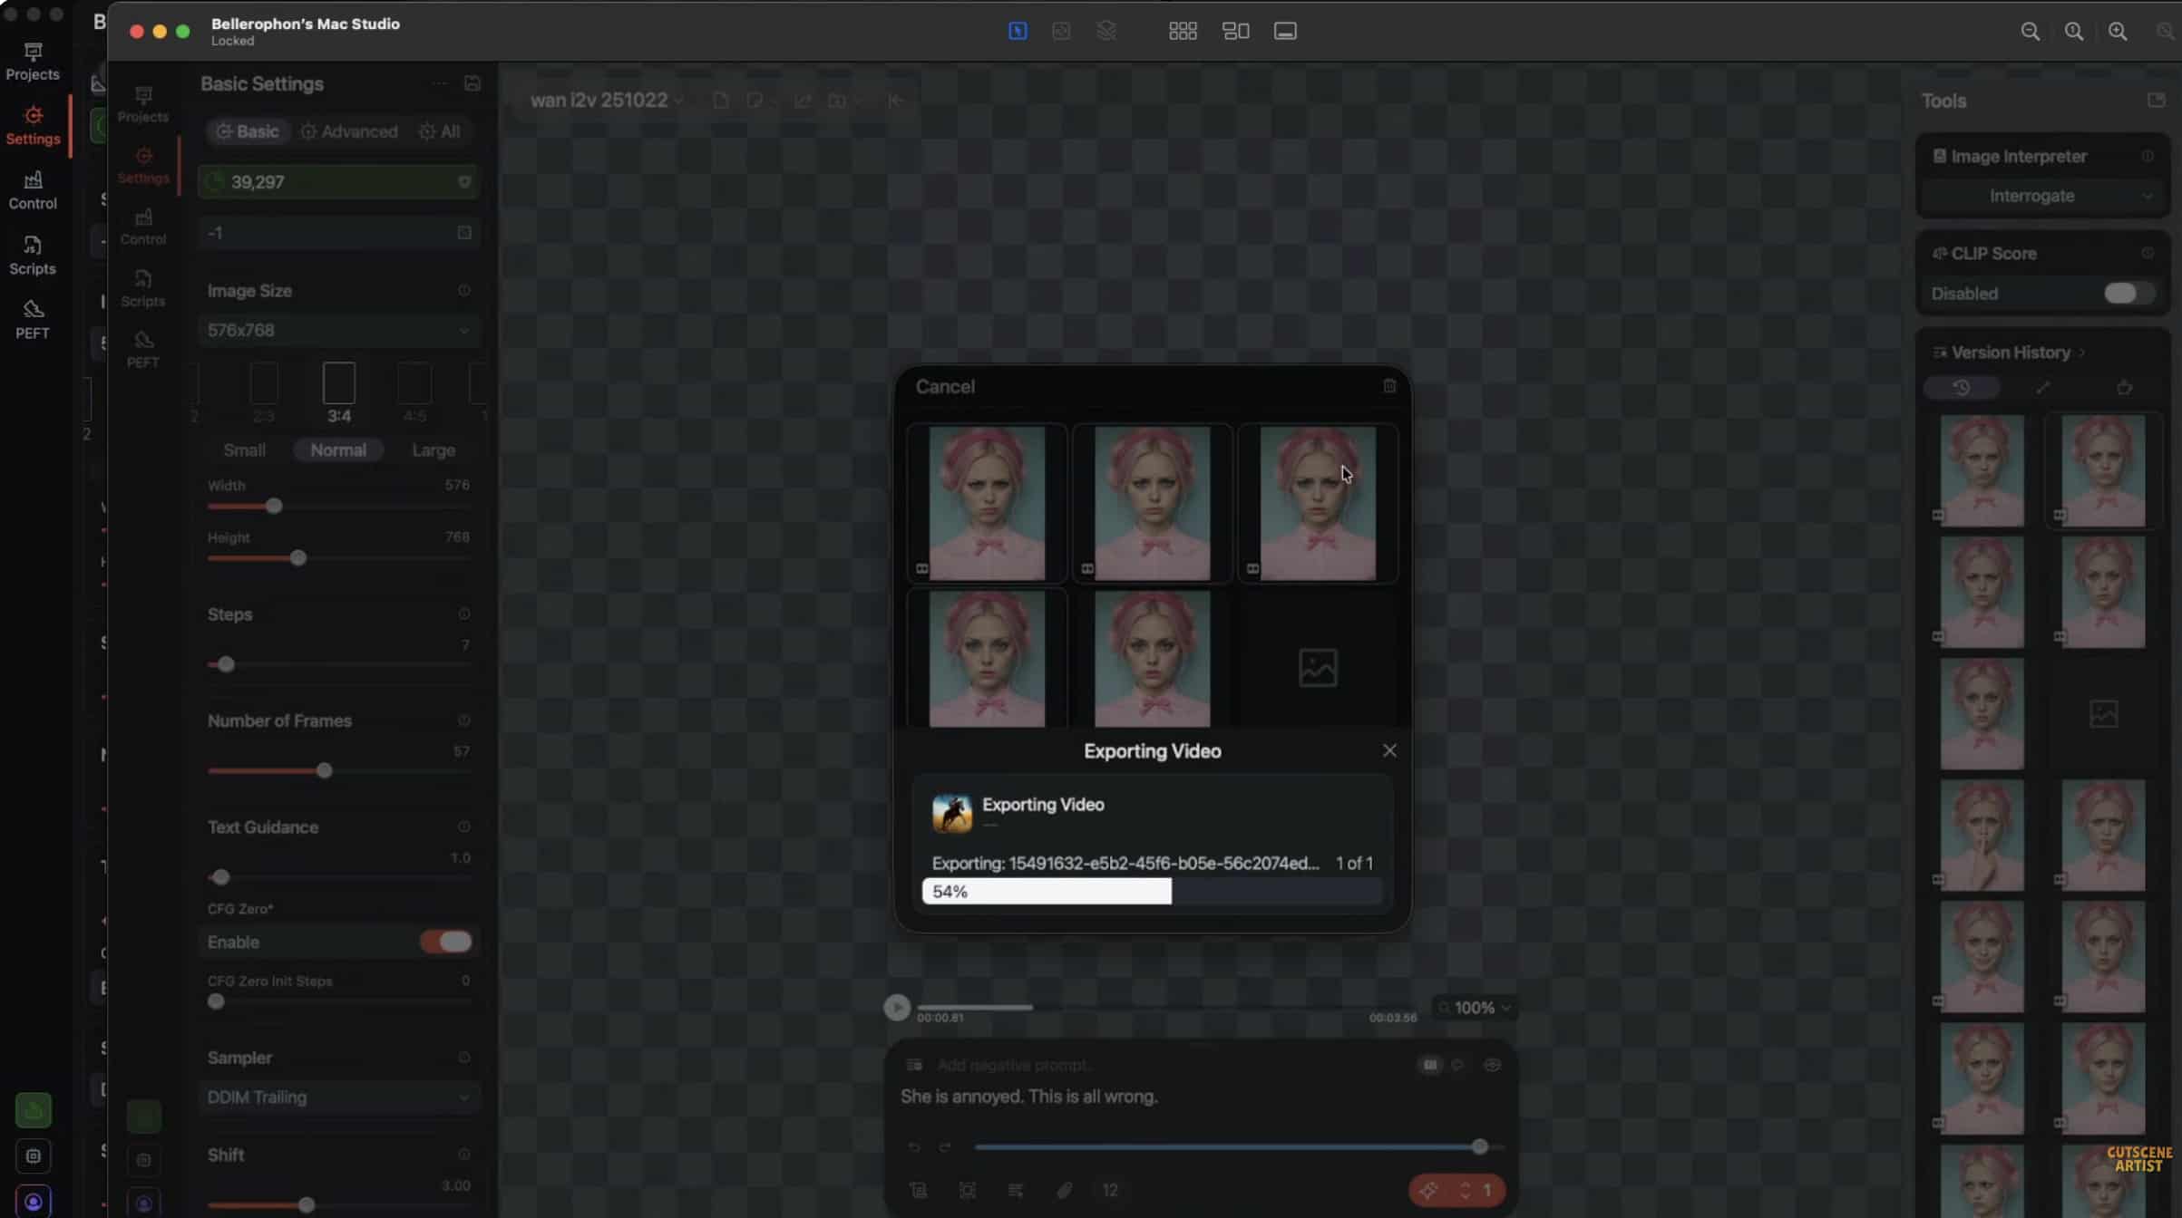Zoom in using title bar magnifier plus

(x=2118, y=32)
